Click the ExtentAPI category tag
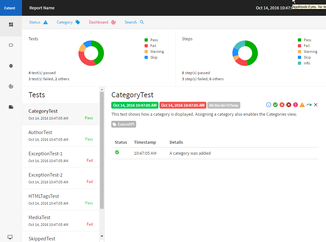 124,124
